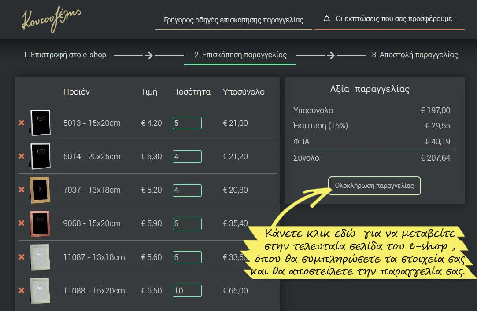The height and width of the screenshot is (311, 477).
Task: Delete frame 11088 via the red X
Action: tap(21, 290)
